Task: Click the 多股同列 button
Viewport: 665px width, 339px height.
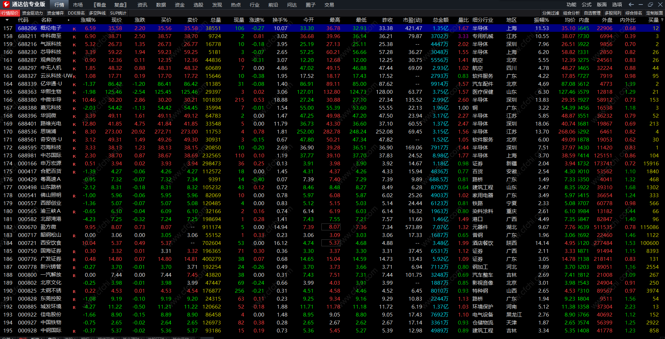Action: (x=613, y=13)
